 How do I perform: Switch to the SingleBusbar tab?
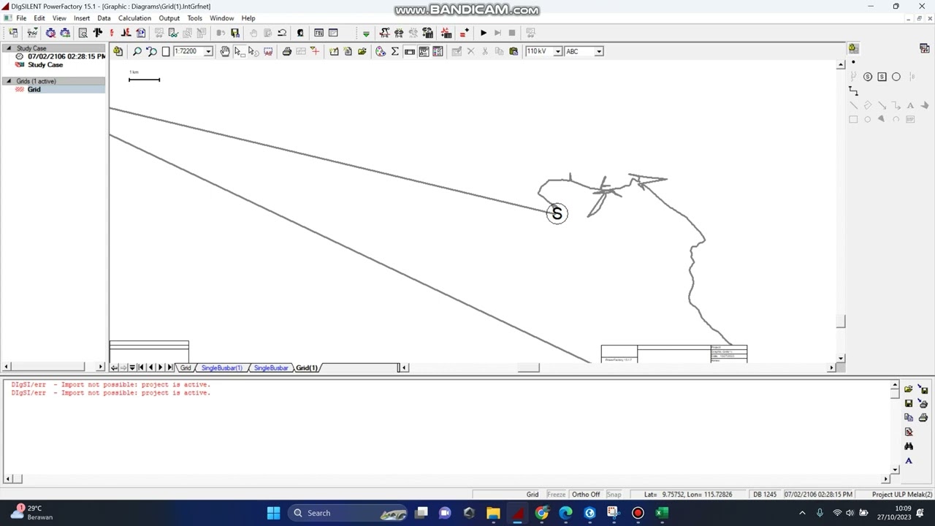(x=271, y=367)
